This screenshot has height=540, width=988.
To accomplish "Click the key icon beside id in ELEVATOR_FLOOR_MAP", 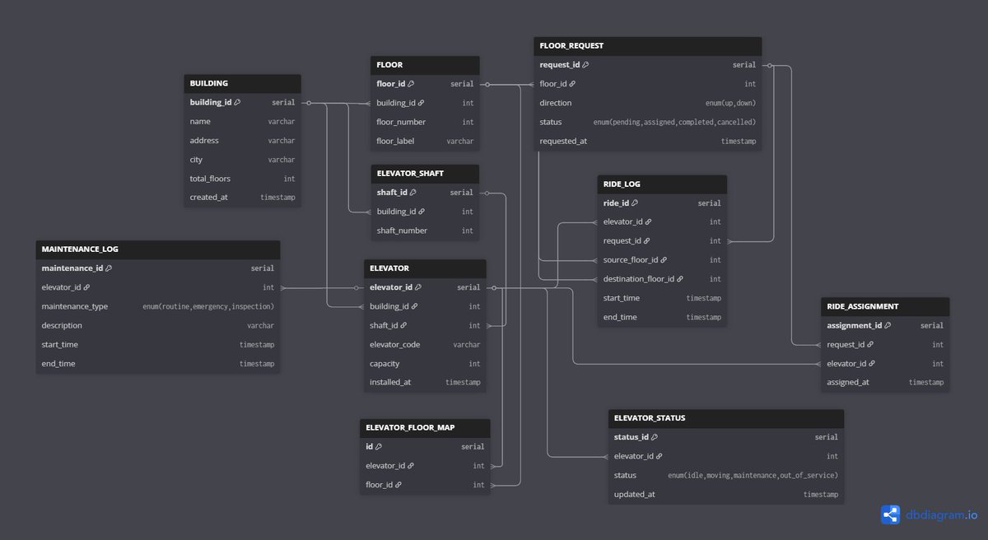I will click(x=379, y=447).
